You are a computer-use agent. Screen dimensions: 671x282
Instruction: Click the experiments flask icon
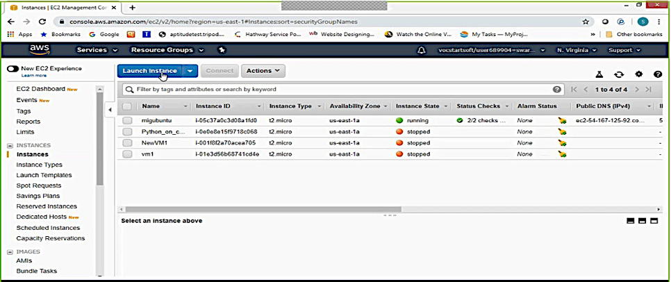599,74
